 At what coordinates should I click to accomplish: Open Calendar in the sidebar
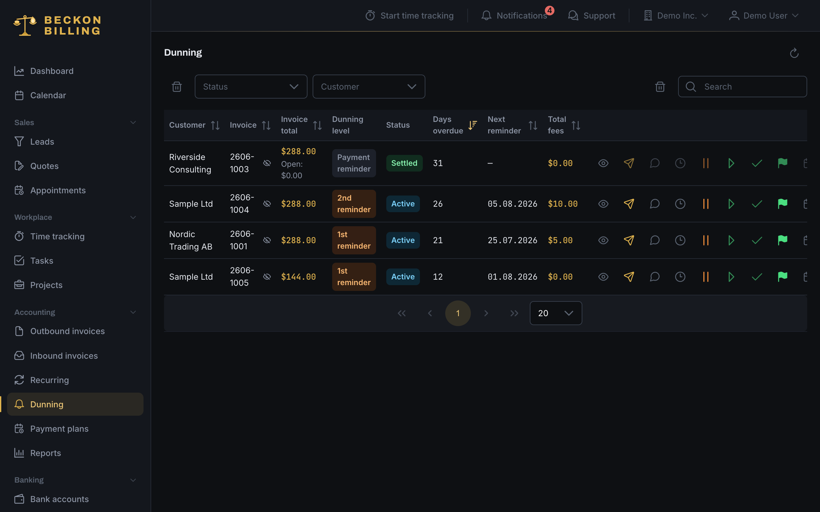[75, 95]
